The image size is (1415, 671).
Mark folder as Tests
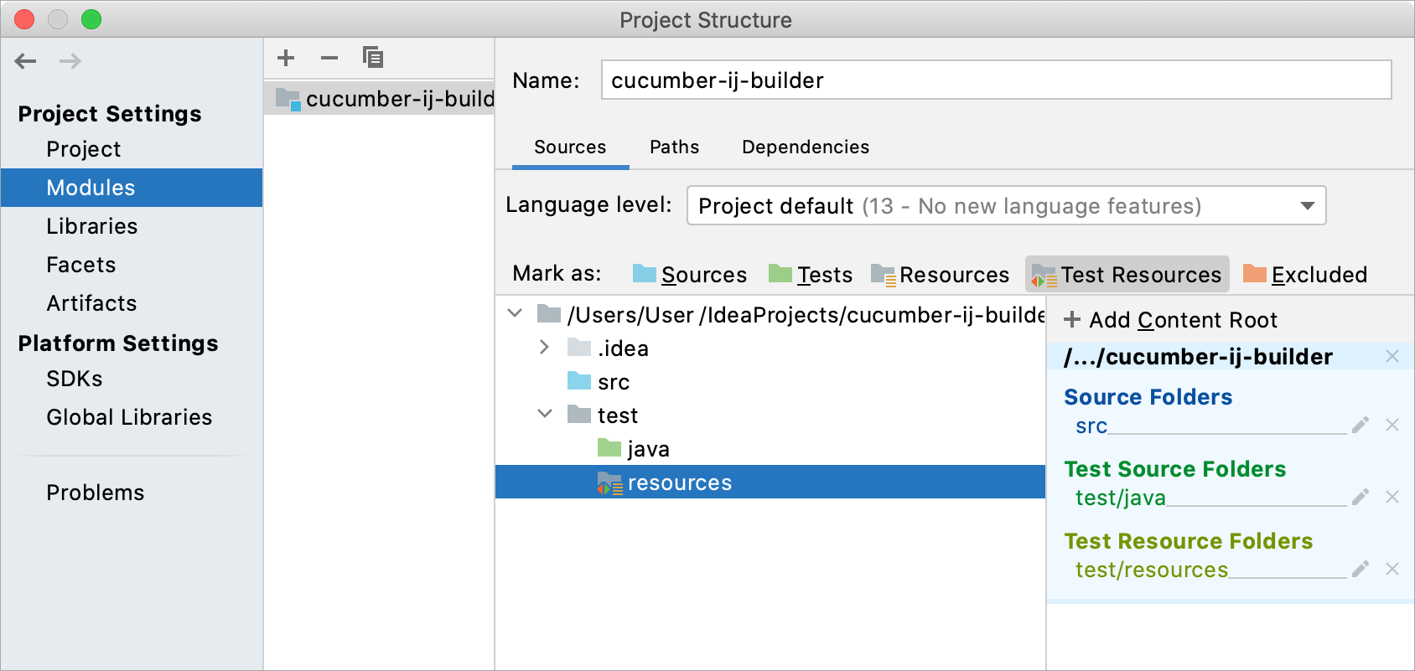[810, 275]
